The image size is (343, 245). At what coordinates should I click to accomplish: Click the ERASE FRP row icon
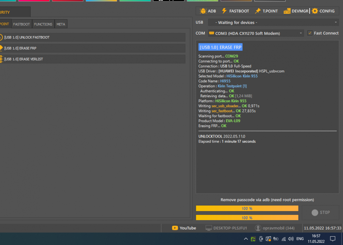coord(1,48)
